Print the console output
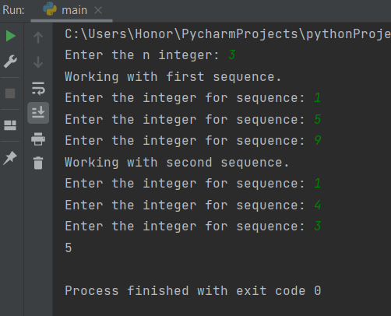The height and width of the screenshot is (316, 391). (38, 139)
